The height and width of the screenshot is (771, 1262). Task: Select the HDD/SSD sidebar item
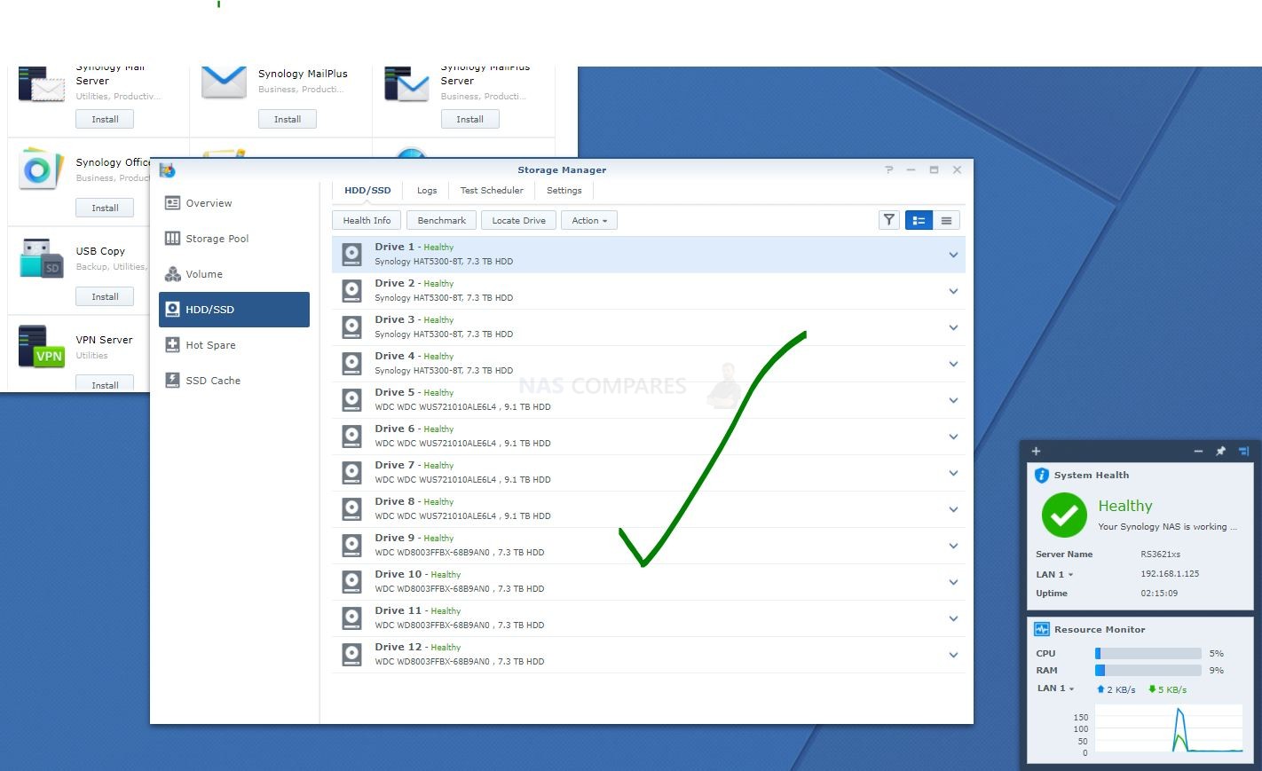[234, 310]
